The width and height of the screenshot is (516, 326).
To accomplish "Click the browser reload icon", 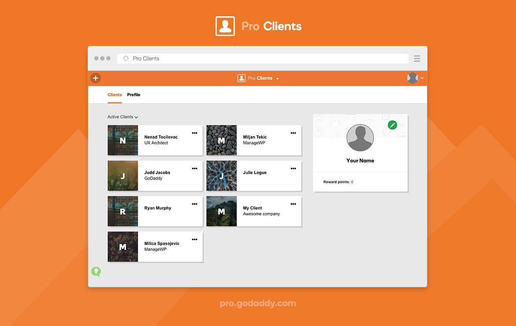I will (126, 58).
